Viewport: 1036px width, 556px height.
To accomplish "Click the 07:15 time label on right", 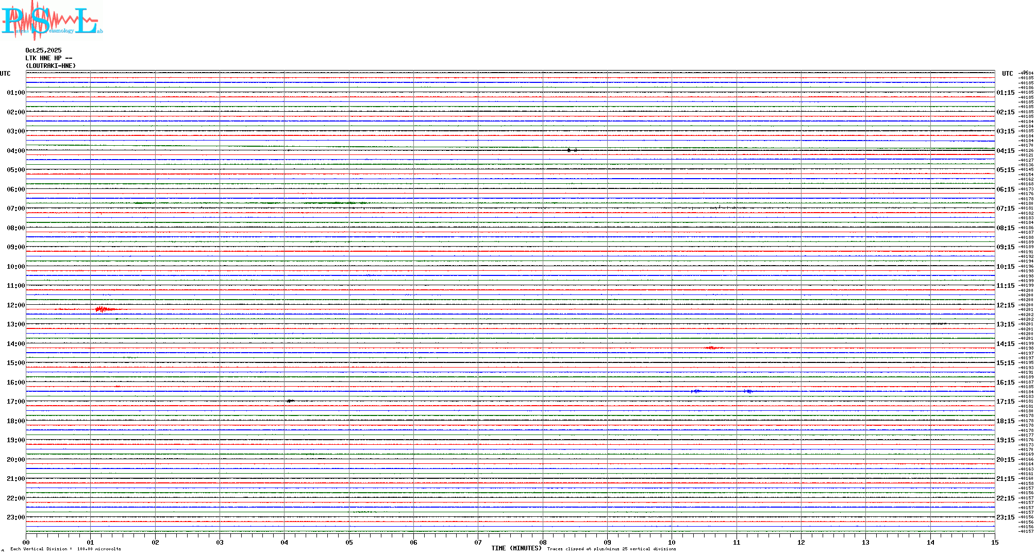I will [x=1005, y=208].
